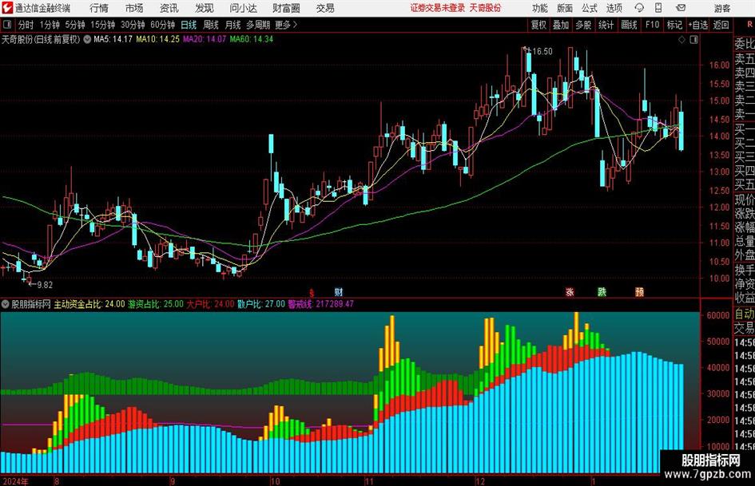
Task: Expand the 股朋指标网 sub-indicator dropdown
Action: pos(6,304)
